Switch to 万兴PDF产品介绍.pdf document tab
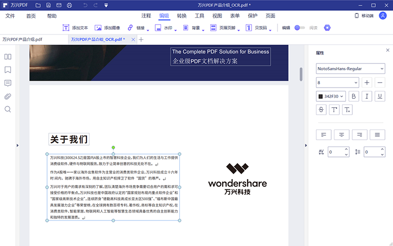This screenshot has height=246, width=393. click(23, 39)
